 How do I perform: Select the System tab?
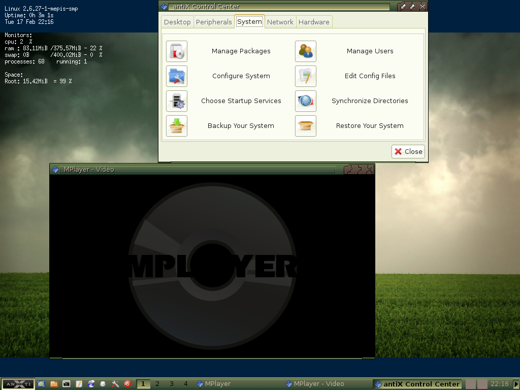pos(249,21)
